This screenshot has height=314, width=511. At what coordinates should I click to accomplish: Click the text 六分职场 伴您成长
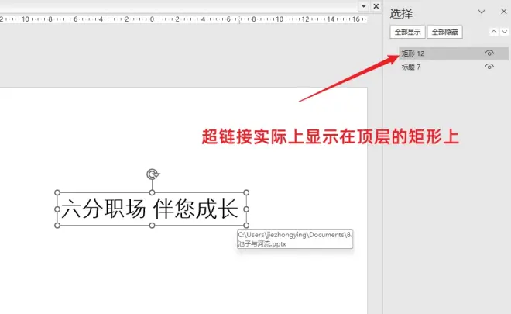click(x=149, y=209)
